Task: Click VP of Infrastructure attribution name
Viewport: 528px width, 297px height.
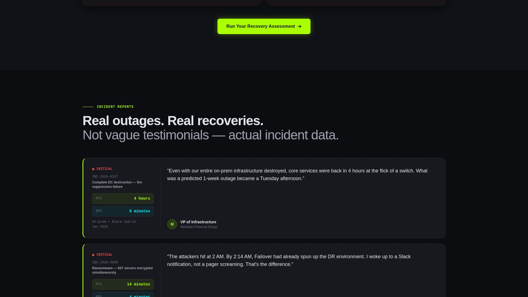Action: (198, 222)
